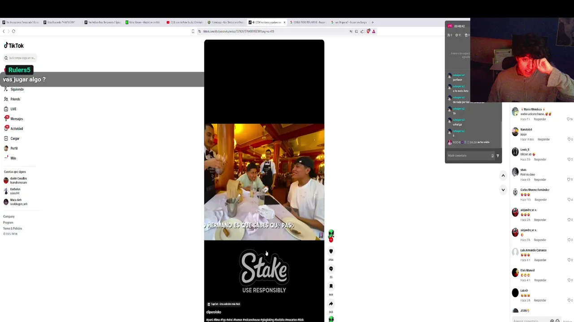Open Actividad notifications in the sidebar
This screenshot has width=574, height=322.
[13, 129]
